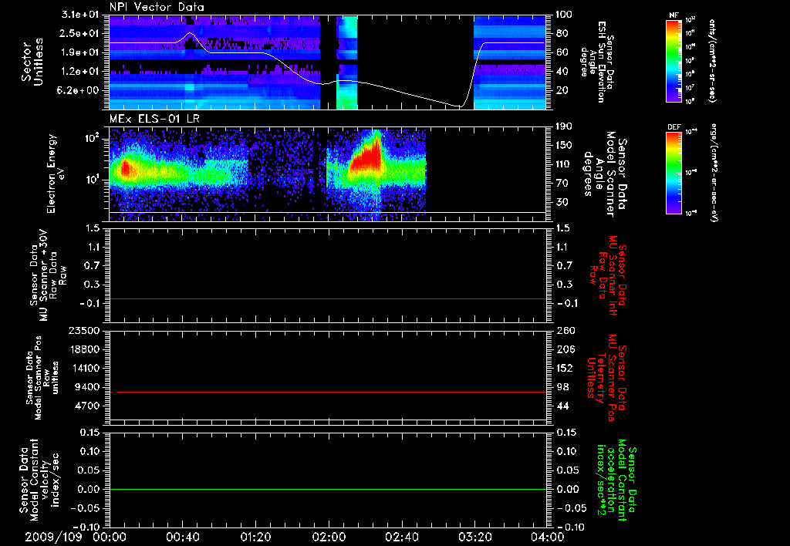Click the "6.2e+00" sector tick label

point(79,90)
